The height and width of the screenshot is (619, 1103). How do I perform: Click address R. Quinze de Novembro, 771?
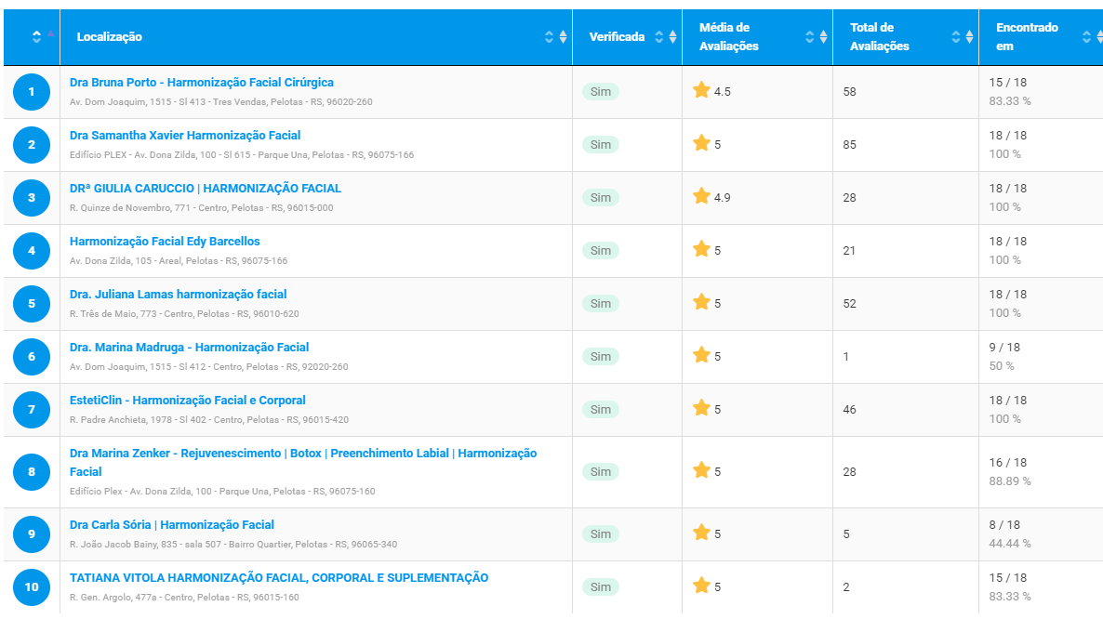pos(201,208)
